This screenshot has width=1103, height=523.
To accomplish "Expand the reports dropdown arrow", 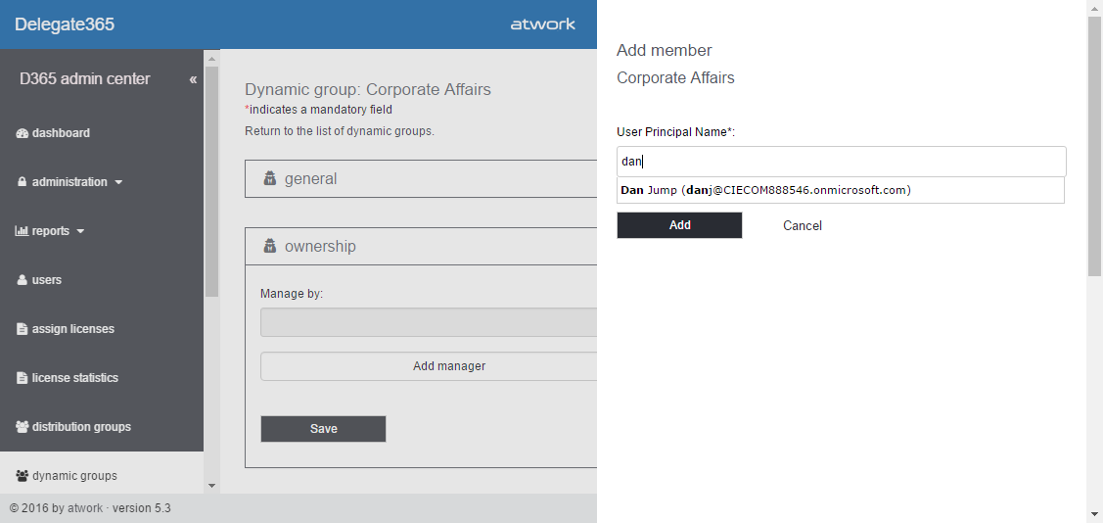I will (x=80, y=231).
